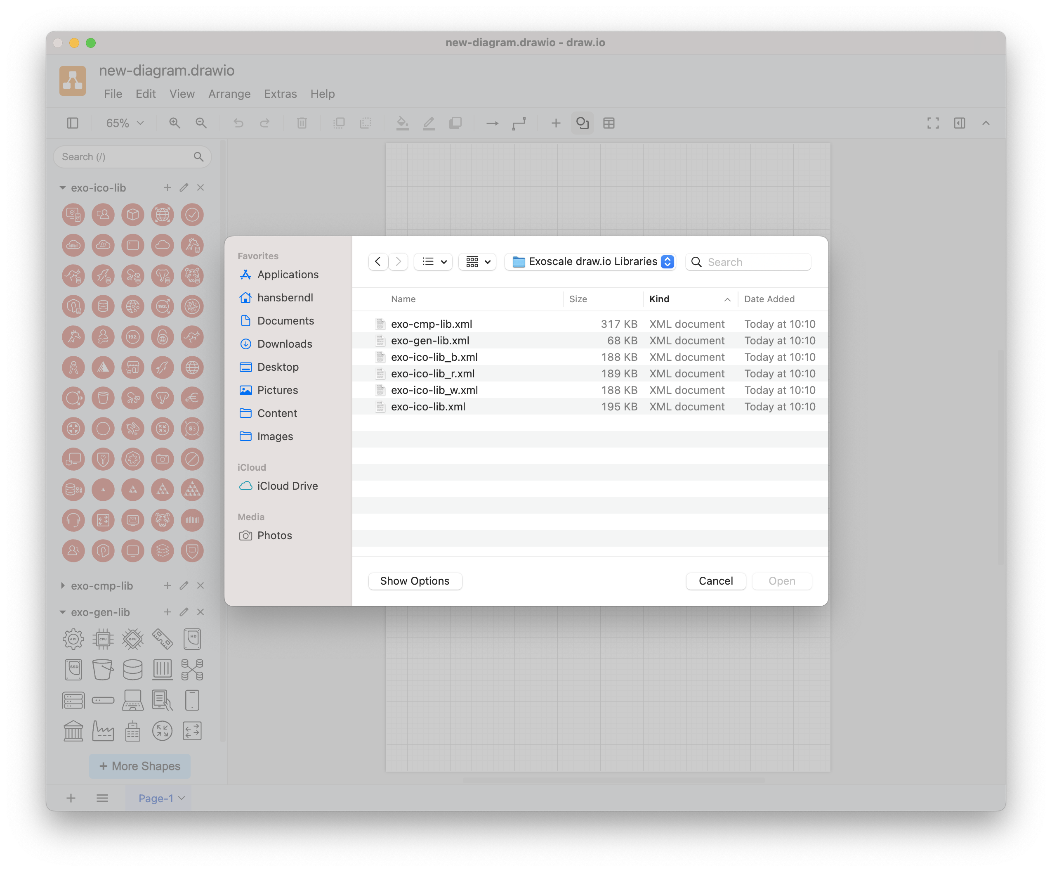Collapse the exo-gen-lib library section
The image size is (1052, 872).
62,612
